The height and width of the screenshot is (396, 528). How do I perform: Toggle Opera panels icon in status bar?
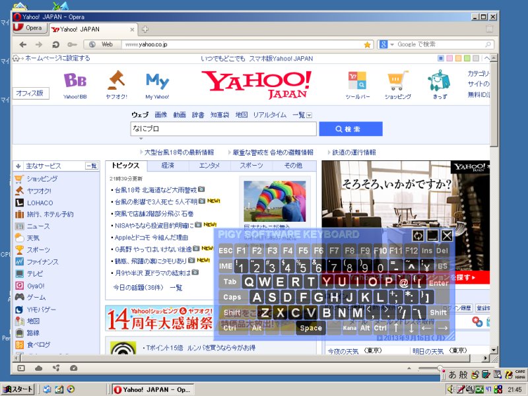point(21,368)
